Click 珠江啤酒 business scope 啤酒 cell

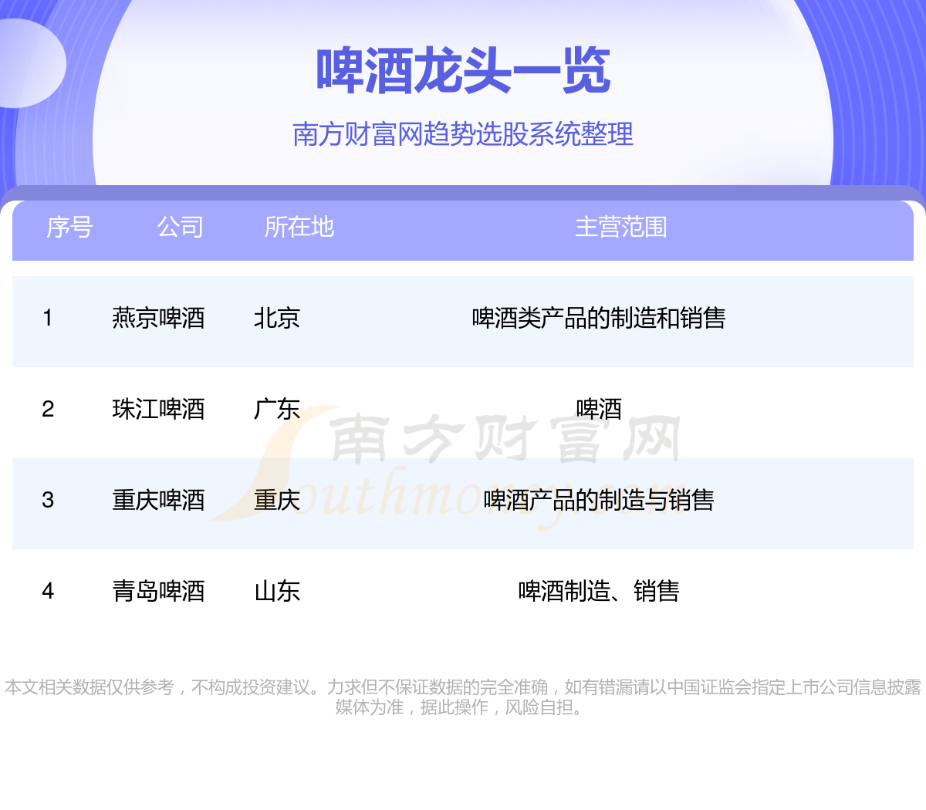click(599, 409)
